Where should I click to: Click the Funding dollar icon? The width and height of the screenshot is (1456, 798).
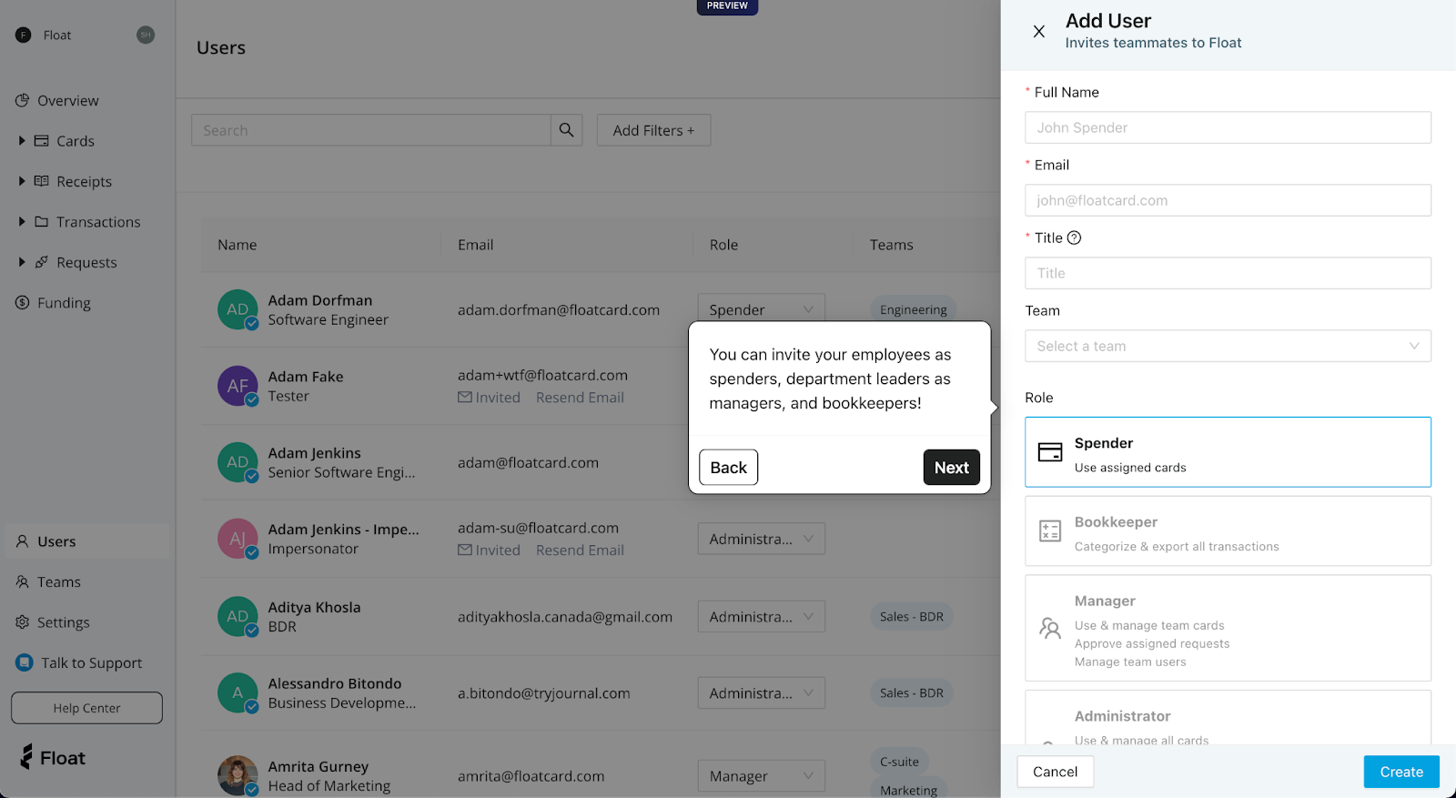[x=22, y=302]
